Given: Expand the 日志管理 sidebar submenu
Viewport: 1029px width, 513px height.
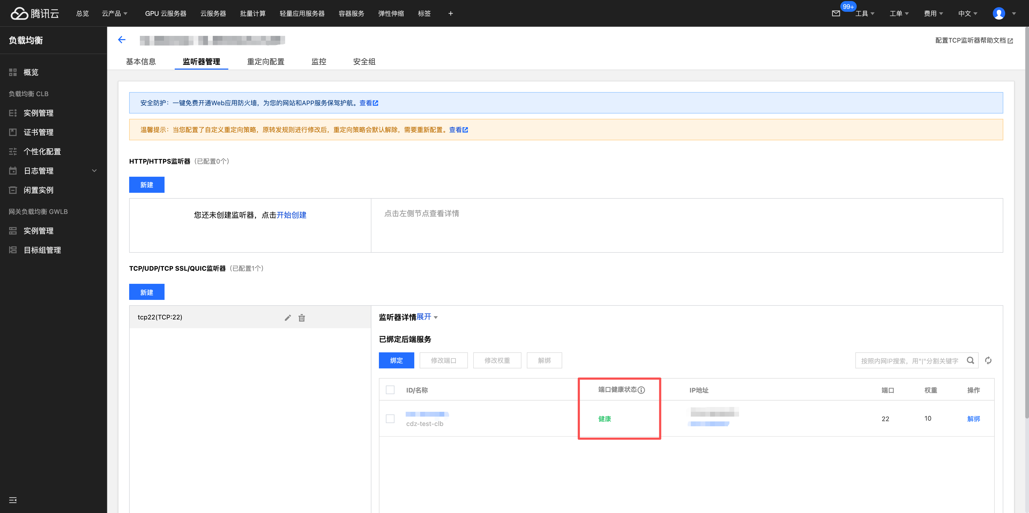Looking at the screenshot, I should click(94, 171).
